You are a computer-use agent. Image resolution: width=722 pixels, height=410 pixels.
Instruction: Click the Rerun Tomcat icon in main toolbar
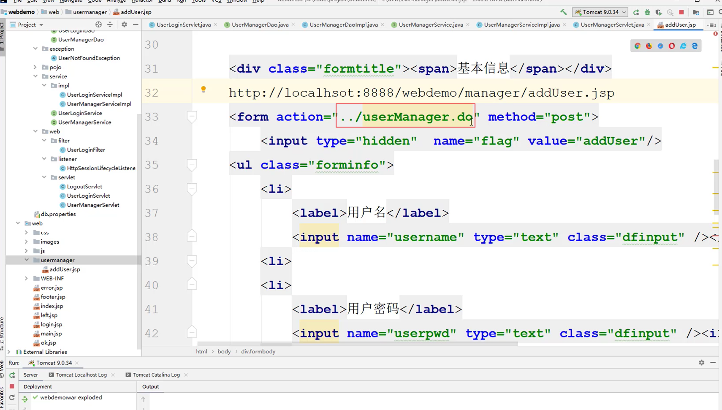click(x=636, y=12)
